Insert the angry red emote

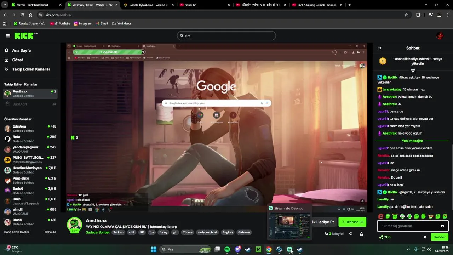point(381,216)
